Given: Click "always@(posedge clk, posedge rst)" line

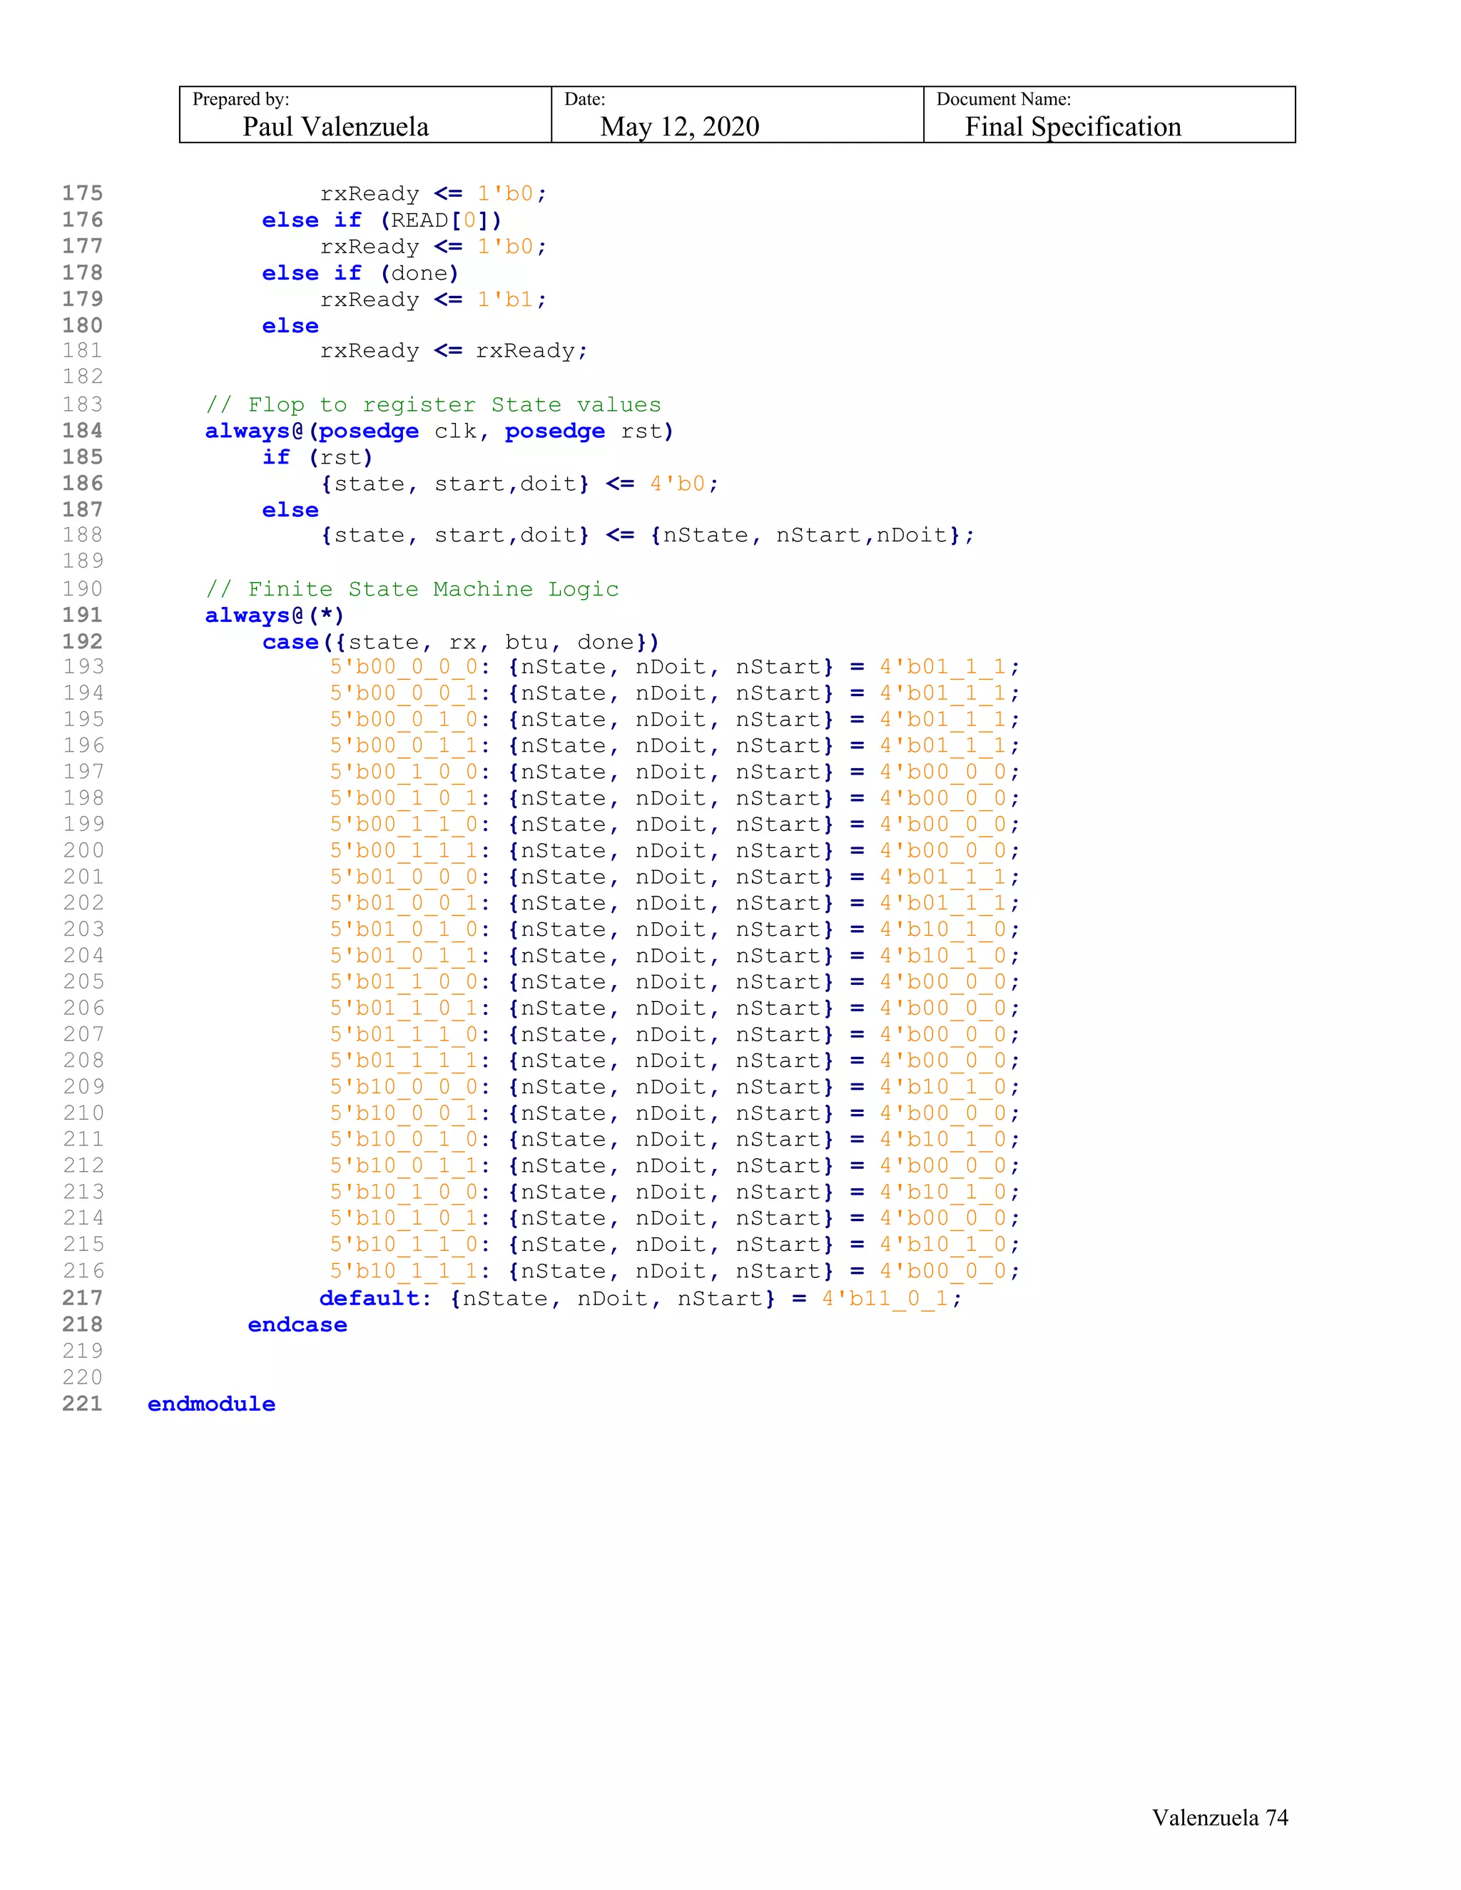Looking at the screenshot, I should pos(439,431).
